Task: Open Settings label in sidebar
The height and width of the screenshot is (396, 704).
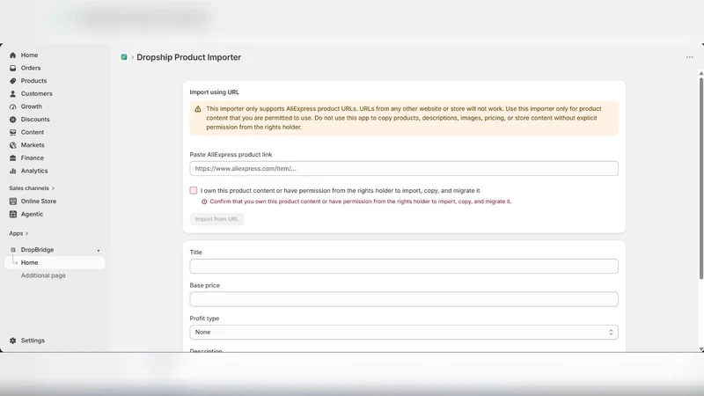Action: click(33, 341)
